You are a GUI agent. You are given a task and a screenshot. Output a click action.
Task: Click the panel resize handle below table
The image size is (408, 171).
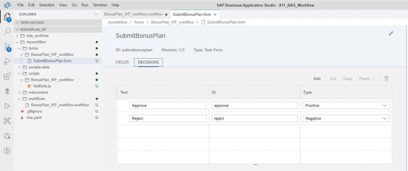pos(255,165)
